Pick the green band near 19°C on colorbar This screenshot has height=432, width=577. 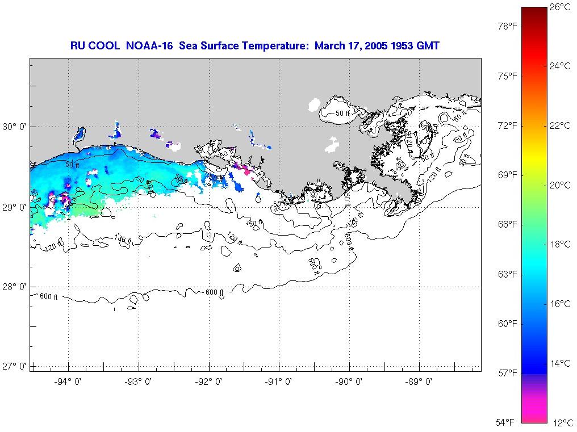pos(534,215)
